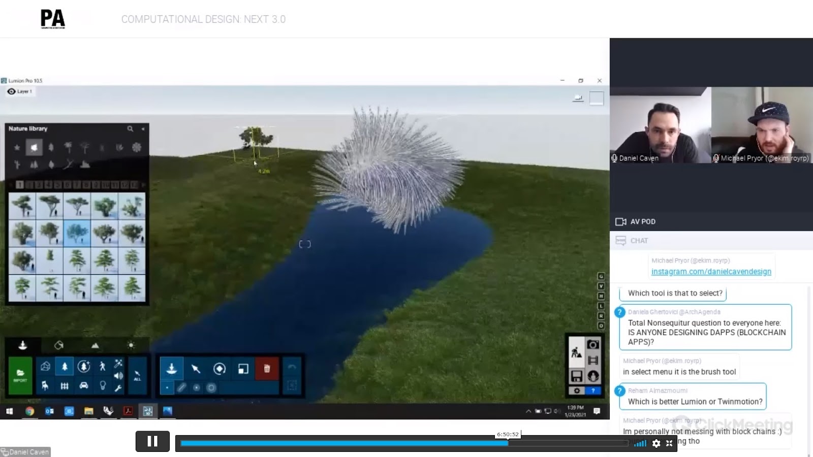Open video player settings gear
813x457 pixels.
click(x=656, y=443)
